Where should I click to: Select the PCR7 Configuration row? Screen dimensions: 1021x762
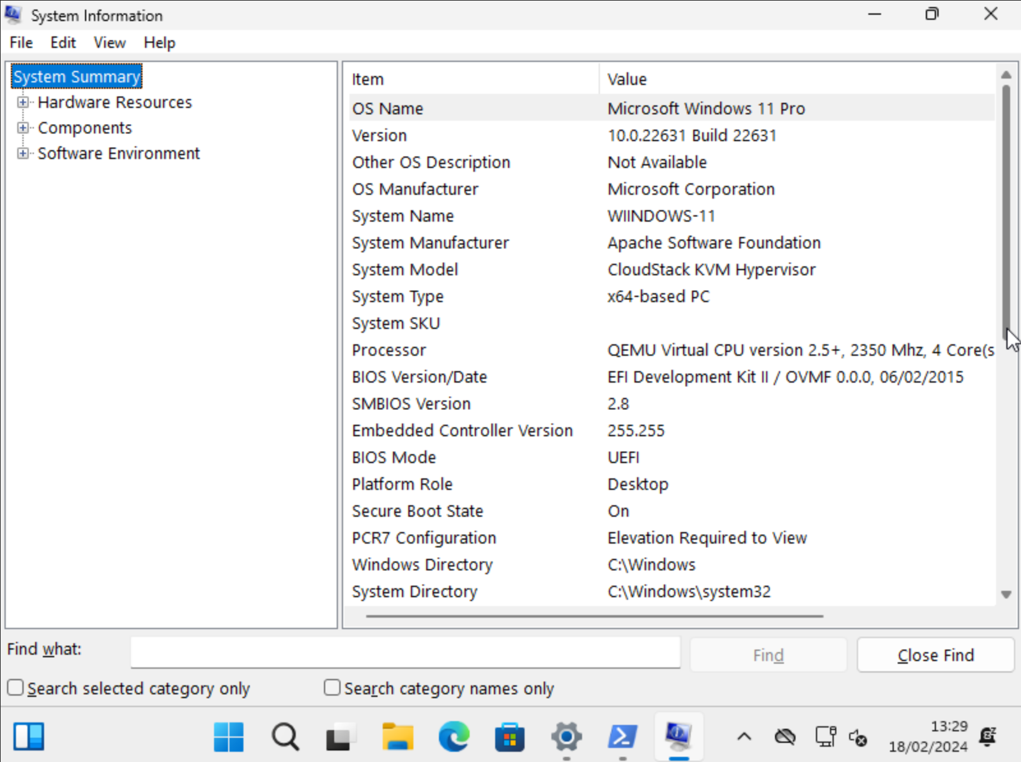coord(672,538)
